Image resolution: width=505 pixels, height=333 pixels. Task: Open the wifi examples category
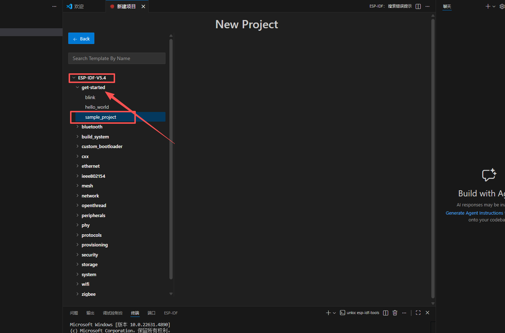pyautogui.click(x=85, y=284)
